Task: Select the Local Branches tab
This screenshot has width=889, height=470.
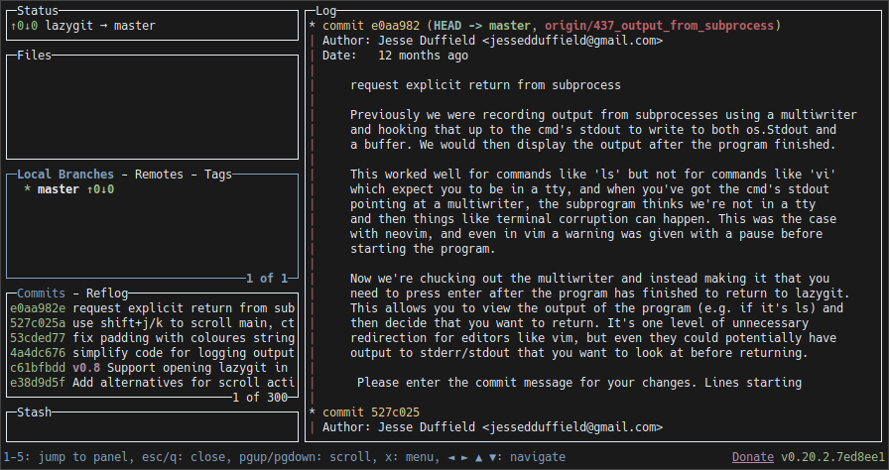Action: tap(65, 175)
